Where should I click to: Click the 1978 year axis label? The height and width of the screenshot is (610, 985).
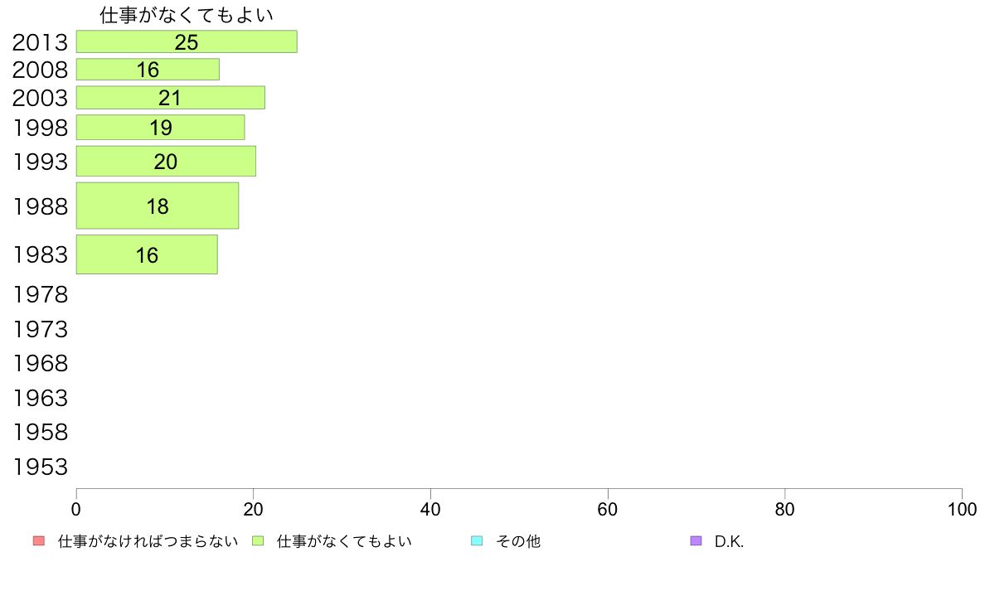(x=40, y=294)
